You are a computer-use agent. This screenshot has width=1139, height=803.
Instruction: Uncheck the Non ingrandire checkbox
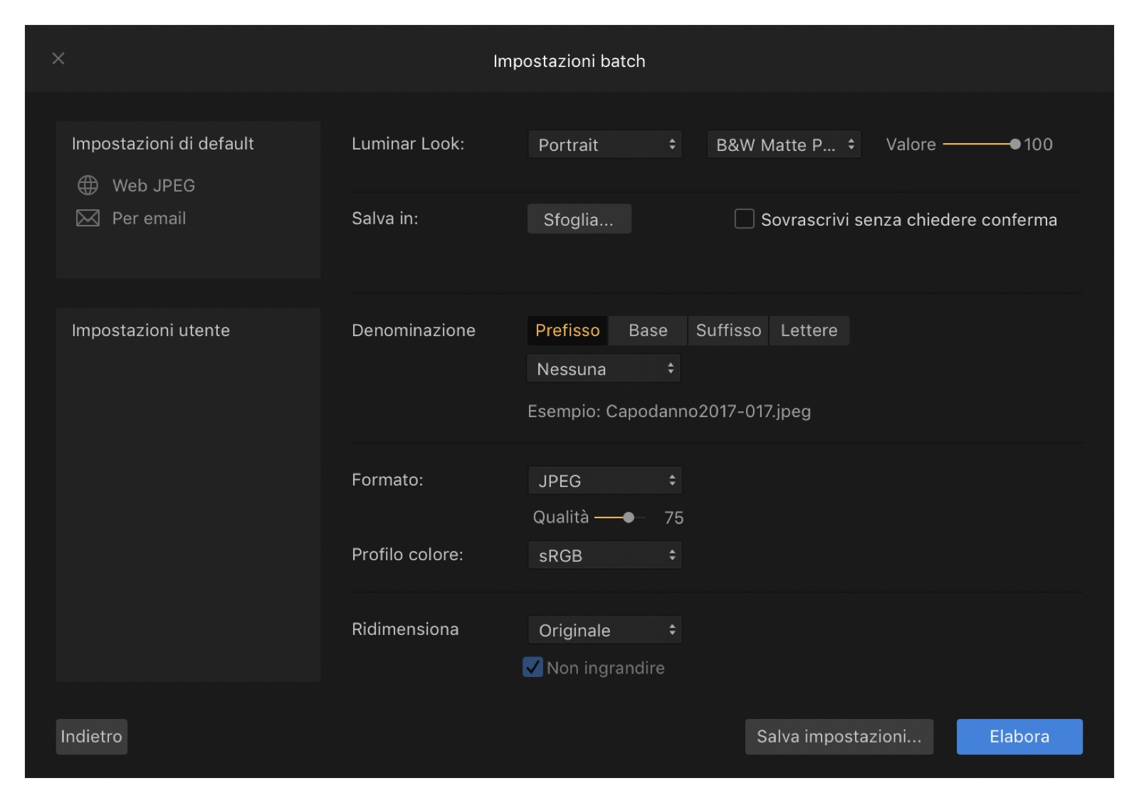click(532, 667)
